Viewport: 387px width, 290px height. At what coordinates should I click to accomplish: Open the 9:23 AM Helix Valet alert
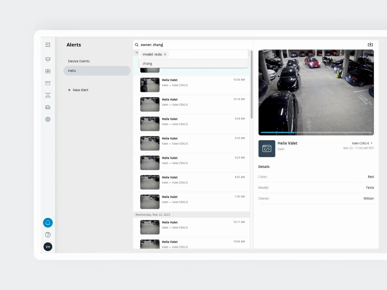[x=191, y=163]
